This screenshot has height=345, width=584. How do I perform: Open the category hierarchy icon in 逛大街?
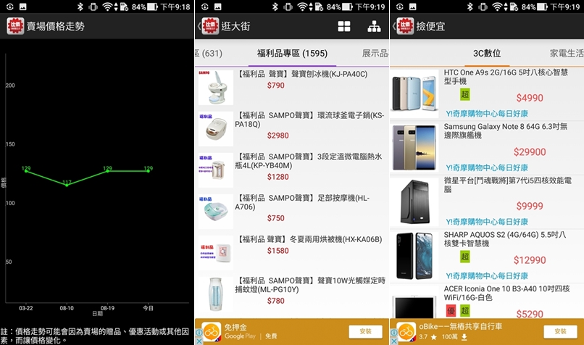coord(374,26)
